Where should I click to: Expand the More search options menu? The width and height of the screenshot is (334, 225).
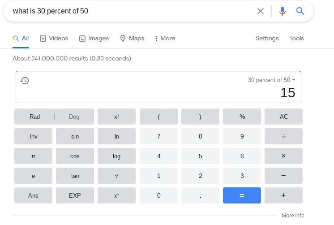pyautogui.click(x=165, y=39)
